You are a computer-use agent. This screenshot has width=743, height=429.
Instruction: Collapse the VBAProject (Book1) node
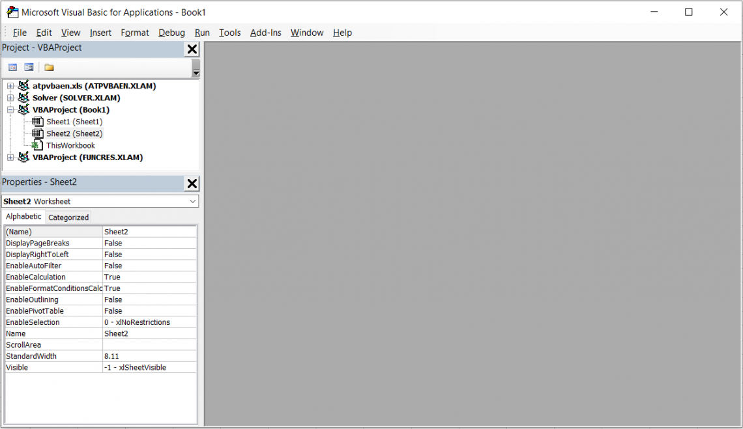point(10,110)
